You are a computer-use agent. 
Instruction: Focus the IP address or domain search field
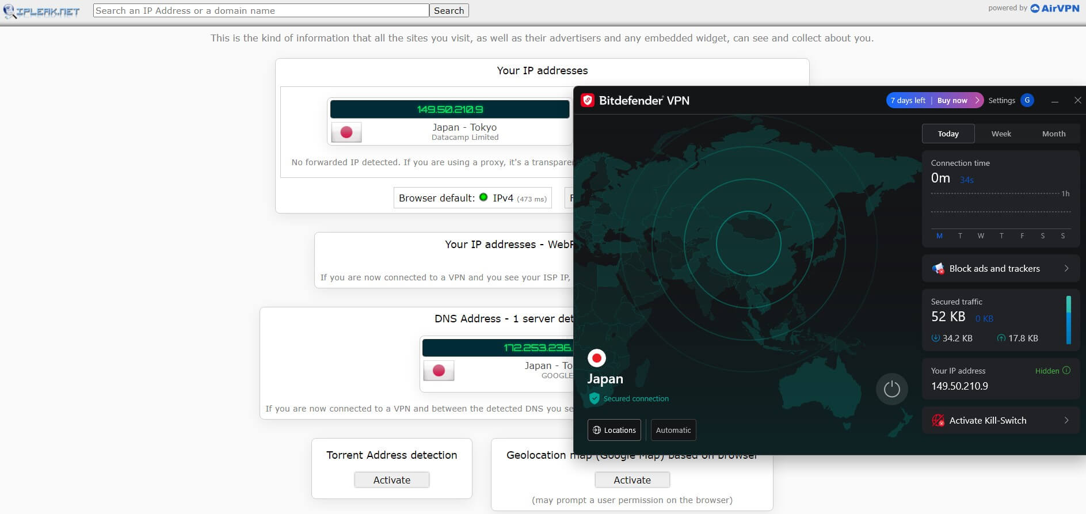[261, 10]
